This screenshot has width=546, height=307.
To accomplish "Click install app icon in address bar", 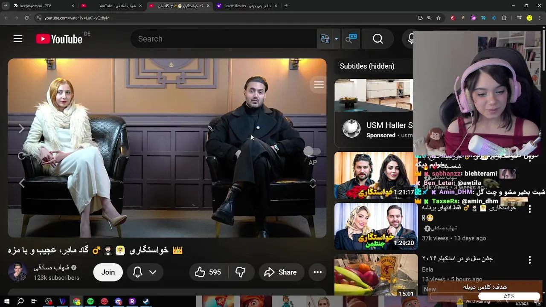I will [420, 18].
